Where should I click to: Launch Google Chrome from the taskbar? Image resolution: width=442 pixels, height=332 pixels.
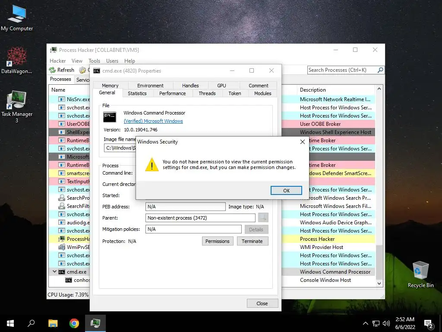(74, 323)
